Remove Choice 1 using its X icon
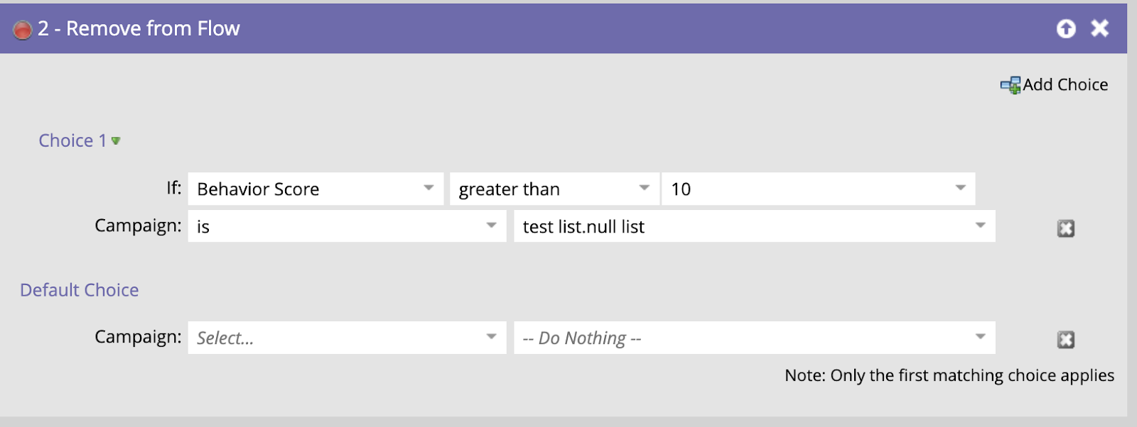 pyautogui.click(x=1066, y=228)
